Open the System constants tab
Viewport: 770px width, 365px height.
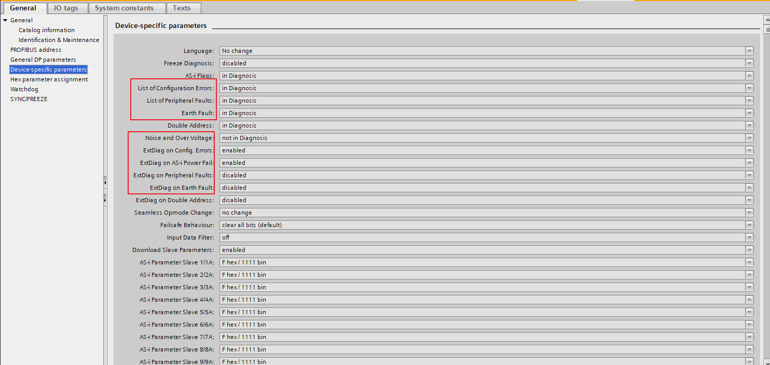point(127,8)
